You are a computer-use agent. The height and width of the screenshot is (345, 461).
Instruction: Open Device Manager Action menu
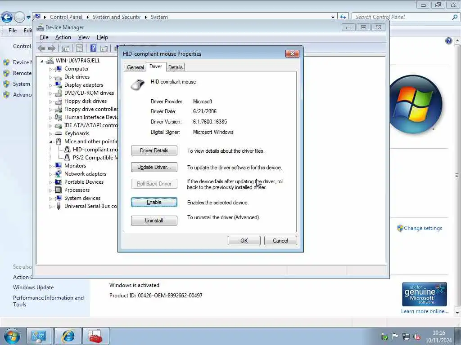tap(63, 37)
